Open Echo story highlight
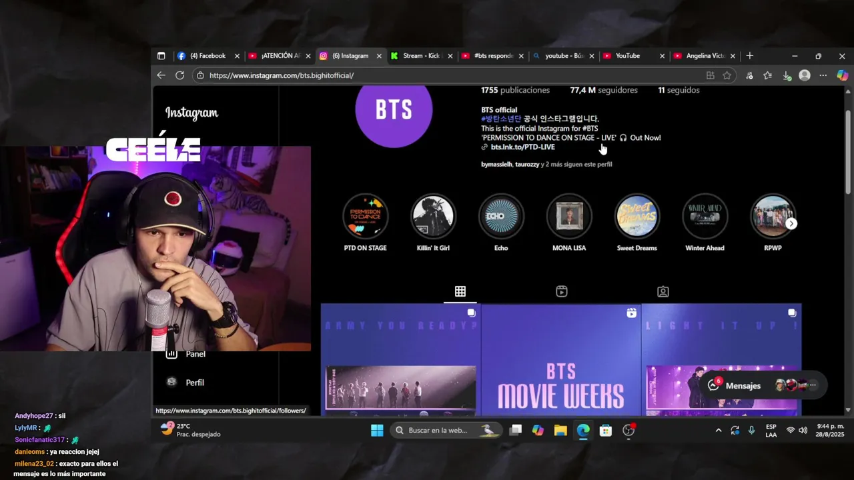854x480 pixels. (x=501, y=223)
